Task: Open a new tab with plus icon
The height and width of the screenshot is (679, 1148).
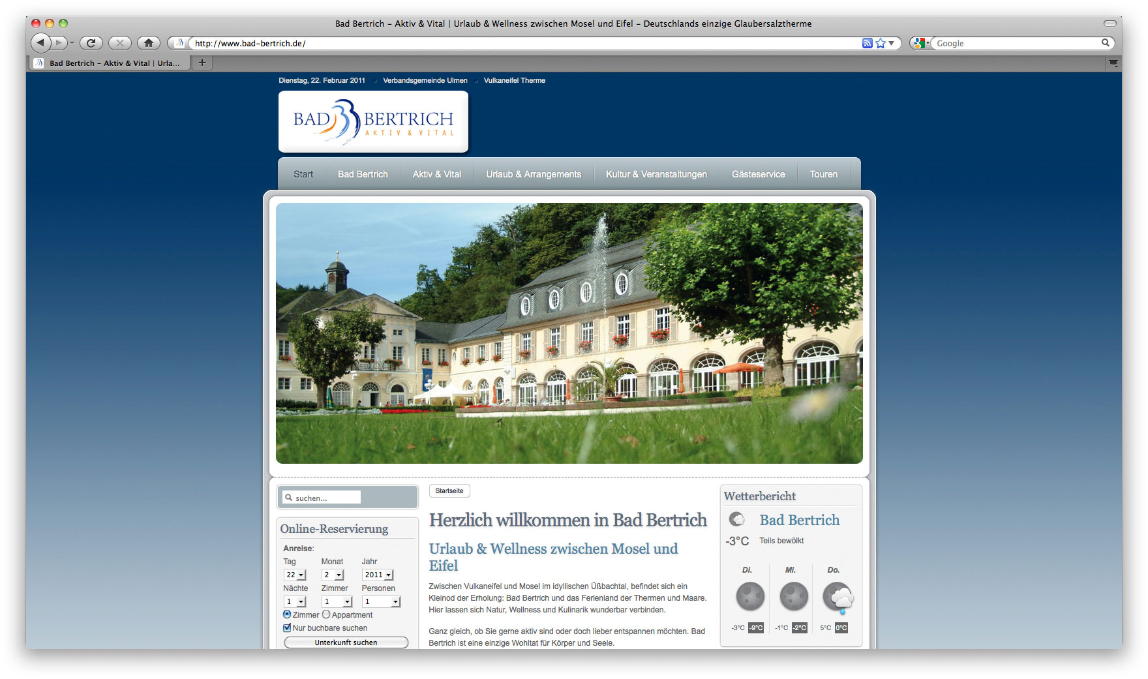Action: [202, 63]
